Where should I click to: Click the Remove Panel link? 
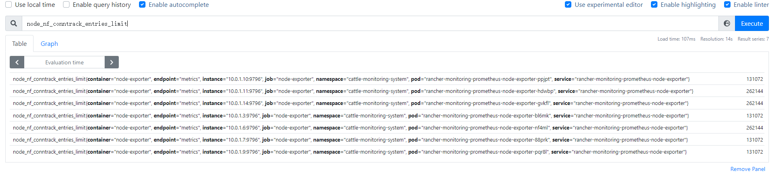[748, 169]
